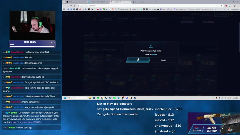Click the streamer webcam feed

(x=32, y=25)
